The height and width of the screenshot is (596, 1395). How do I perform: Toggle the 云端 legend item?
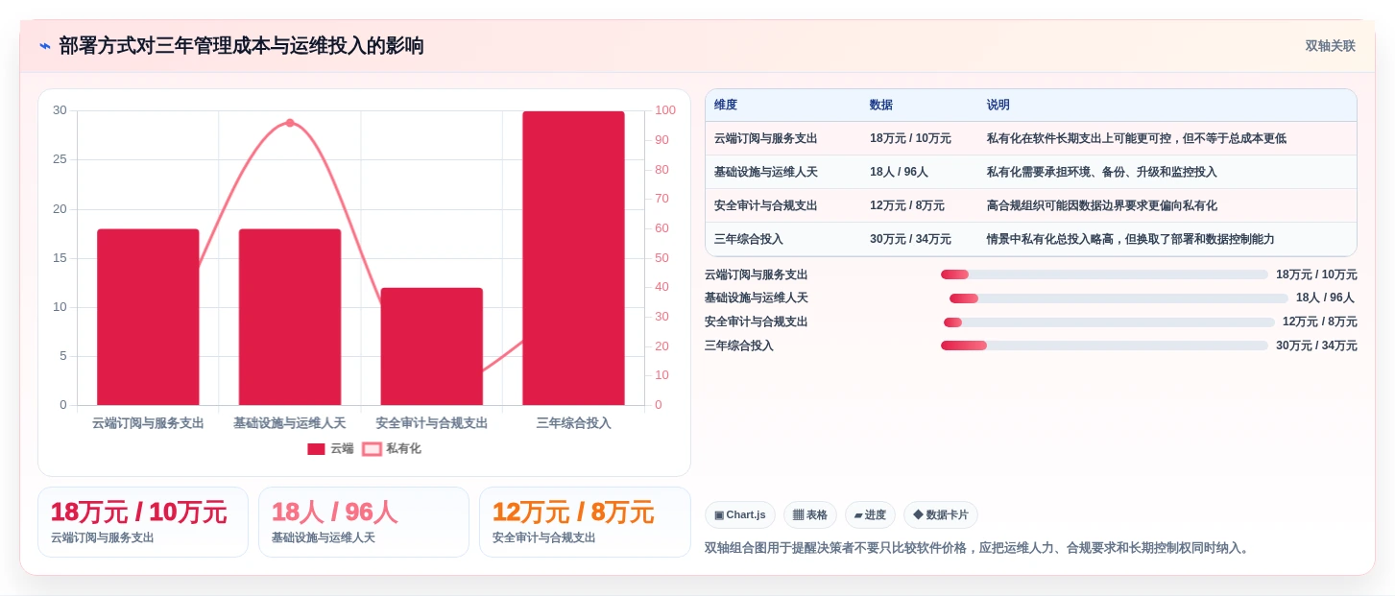click(330, 448)
